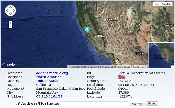Click the Google logo on the map

(8, 65)
